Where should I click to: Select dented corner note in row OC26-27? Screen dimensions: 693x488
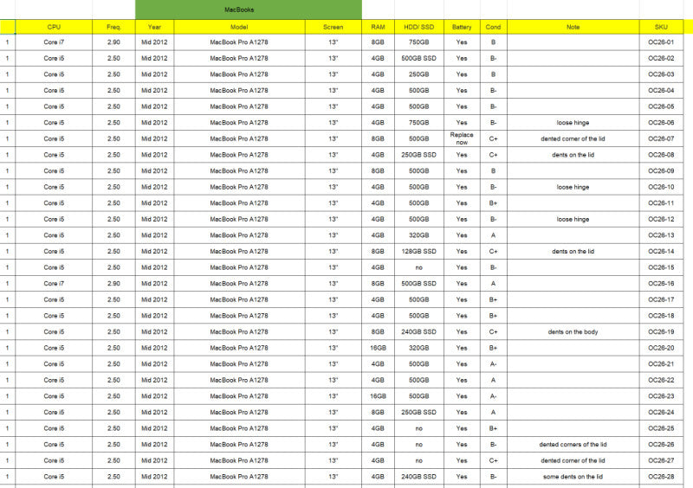[573, 460]
